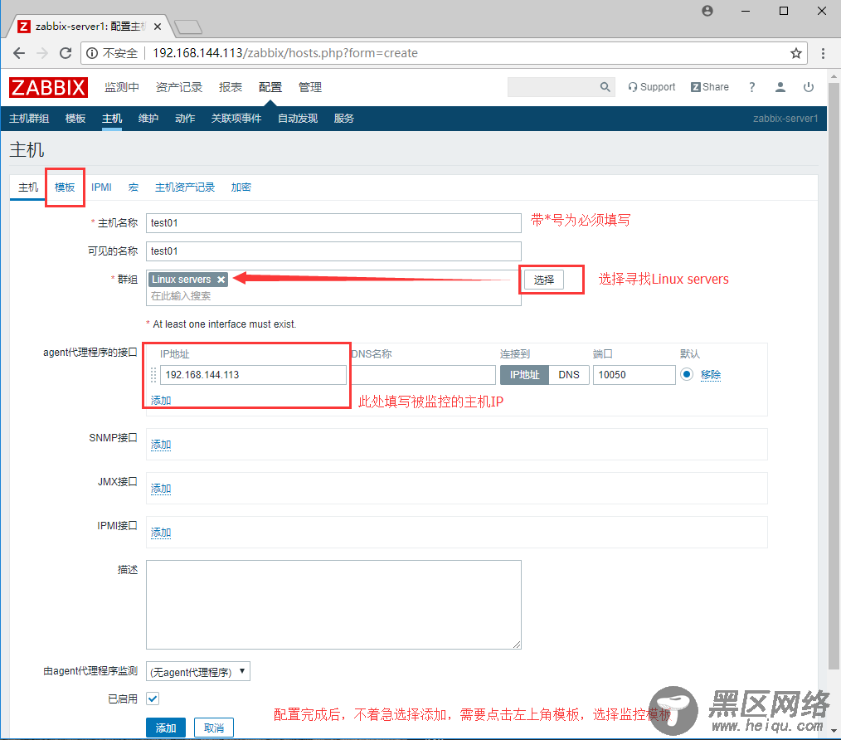This screenshot has width=841, height=740.
Task: Go to 服务 submenu
Action: (344, 119)
